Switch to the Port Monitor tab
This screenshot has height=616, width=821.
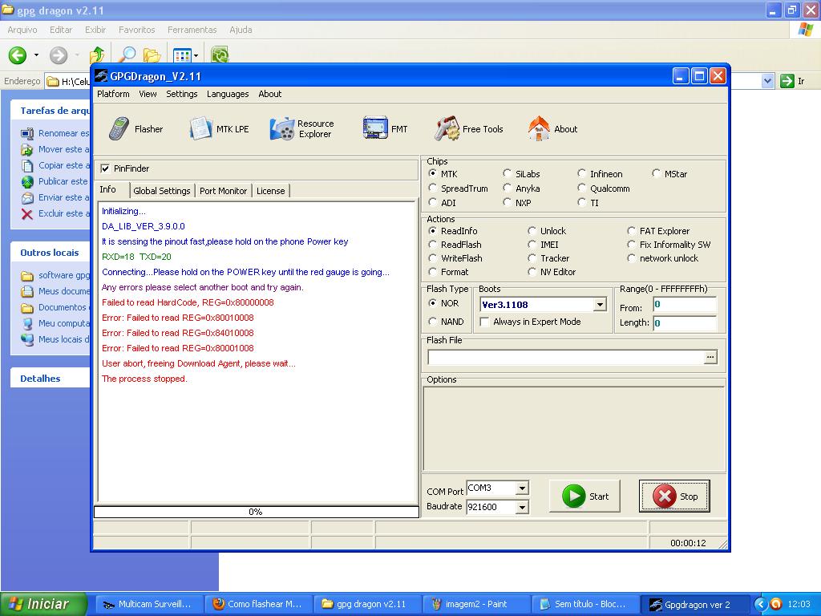pos(223,191)
